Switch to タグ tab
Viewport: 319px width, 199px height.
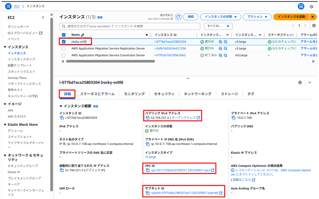coord(251,94)
